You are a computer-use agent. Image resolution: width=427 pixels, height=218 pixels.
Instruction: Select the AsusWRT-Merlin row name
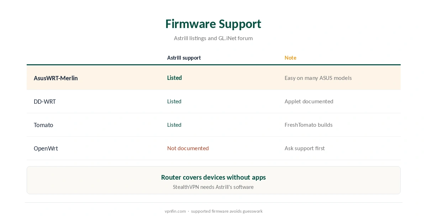[56, 78]
